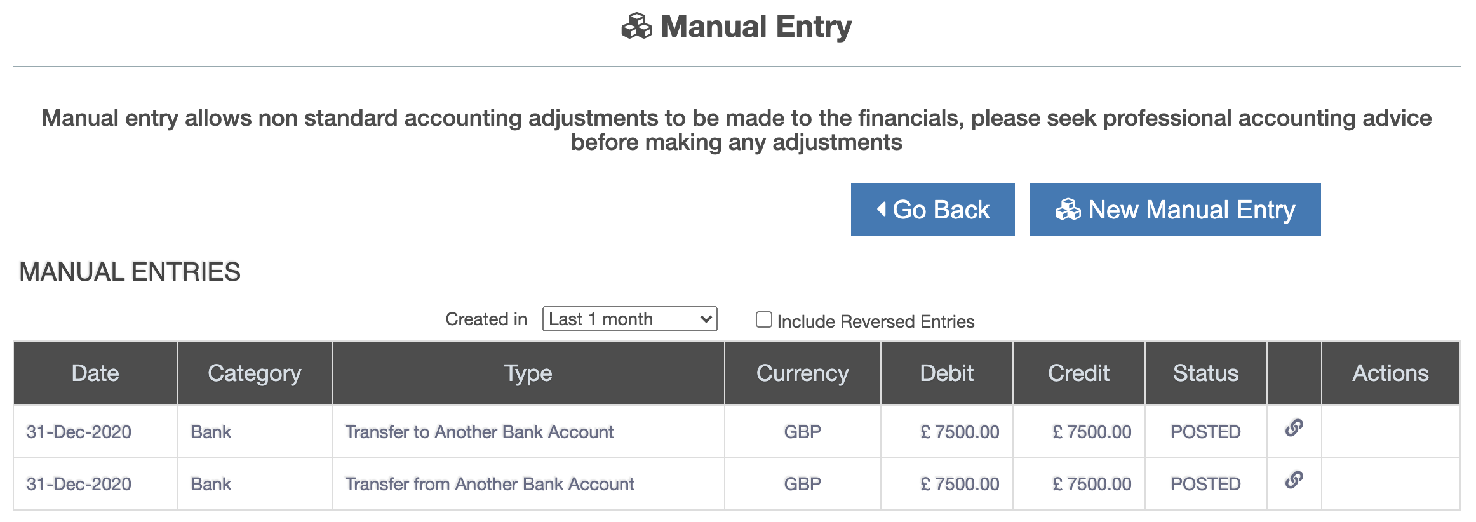1476x522 pixels.
Task: Click the Type column header
Action: click(528, 373)
